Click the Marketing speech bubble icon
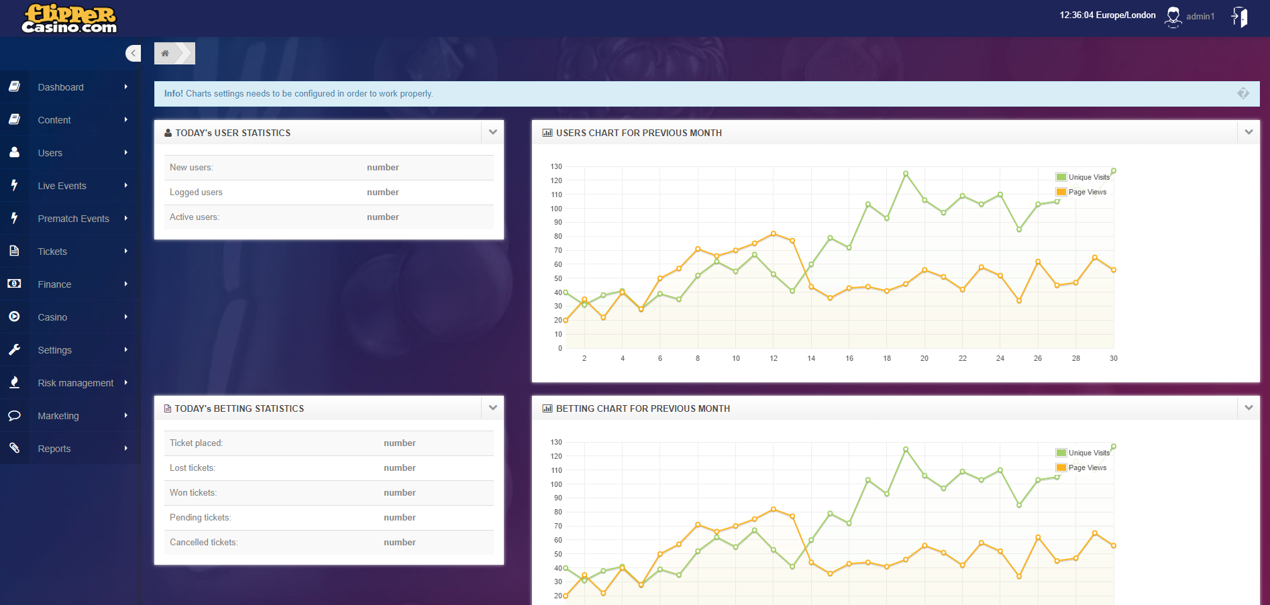 click(x=14, y=415)
